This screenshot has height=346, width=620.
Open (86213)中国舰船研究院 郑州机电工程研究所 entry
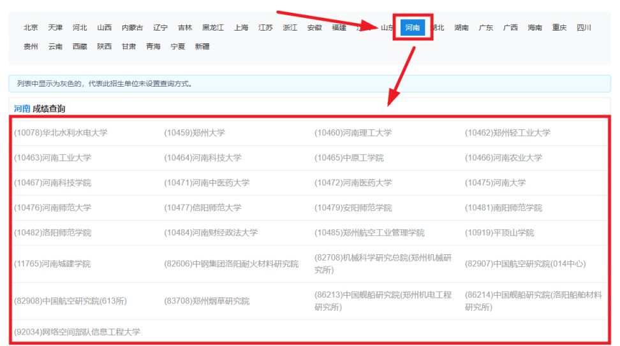point(383,301)
